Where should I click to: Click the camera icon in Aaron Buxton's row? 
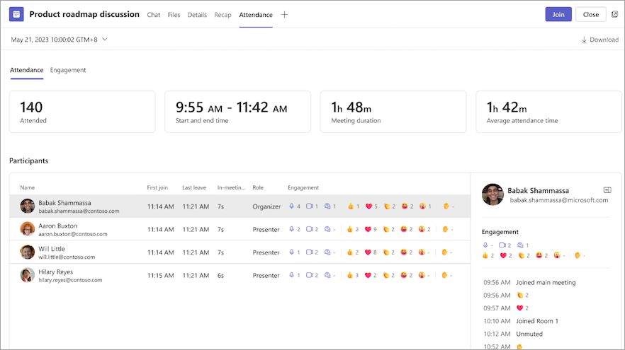(309, 229)
